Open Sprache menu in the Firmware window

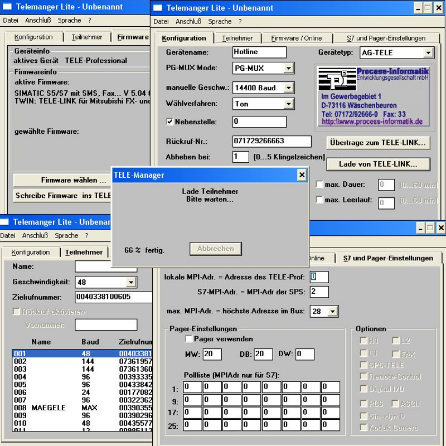(69, 20)
